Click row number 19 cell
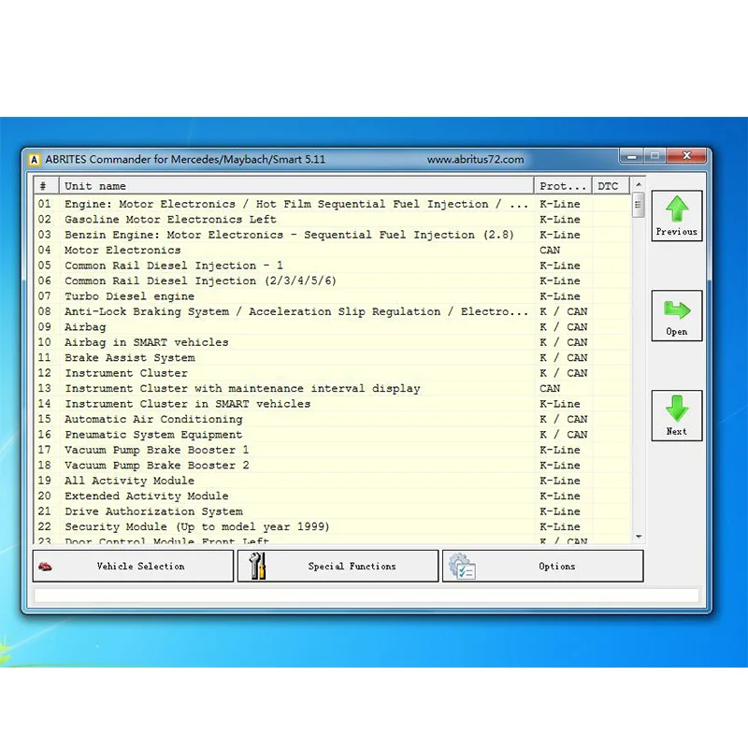This screenshot has height=748, width=748. tap(46, 481)
